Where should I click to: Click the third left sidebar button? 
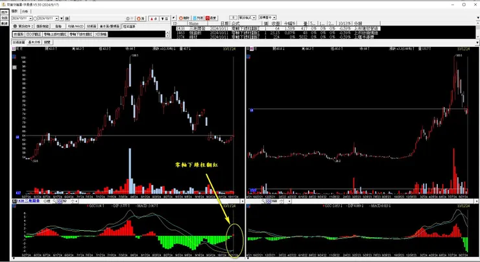coord(5,23)
